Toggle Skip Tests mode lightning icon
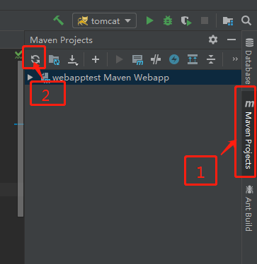 (x=174, y=59)
